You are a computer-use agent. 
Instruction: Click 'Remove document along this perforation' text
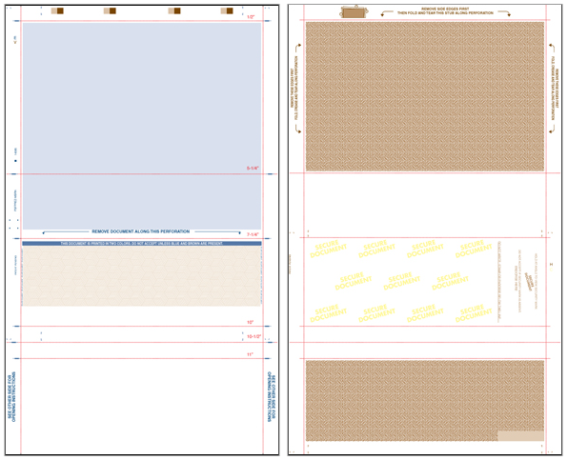click(141, 231)
